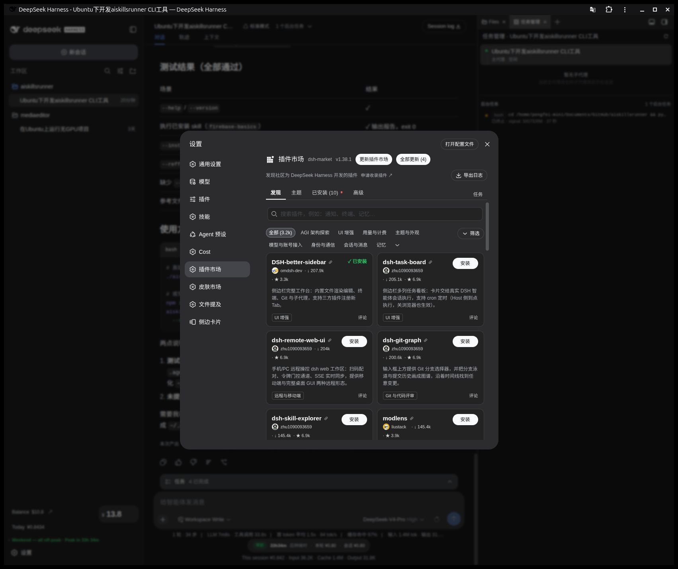
Task: Filter by 会话与消息 category
Action: point(356,245)
